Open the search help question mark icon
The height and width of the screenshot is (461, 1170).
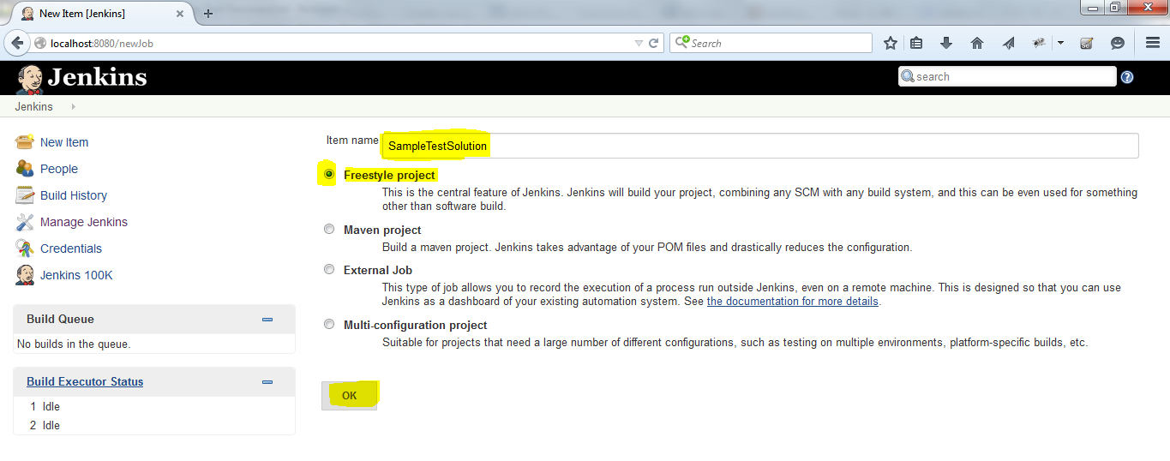click(1127, 77)
